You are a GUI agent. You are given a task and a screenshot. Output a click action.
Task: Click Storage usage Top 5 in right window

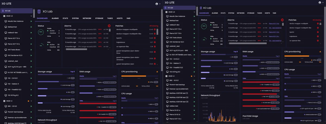pyautogui.click(x=236, y=51)
